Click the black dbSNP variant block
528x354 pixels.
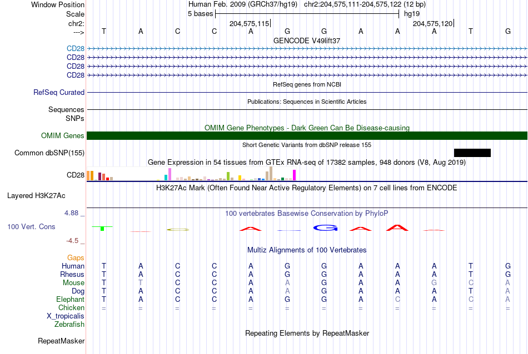472,153
